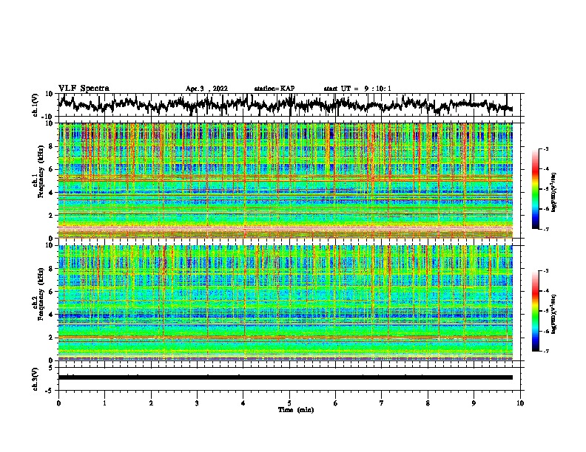Screen dimensions: 586x452
Task: Click the time axis tick label "6"
Action: pos(336,403)
